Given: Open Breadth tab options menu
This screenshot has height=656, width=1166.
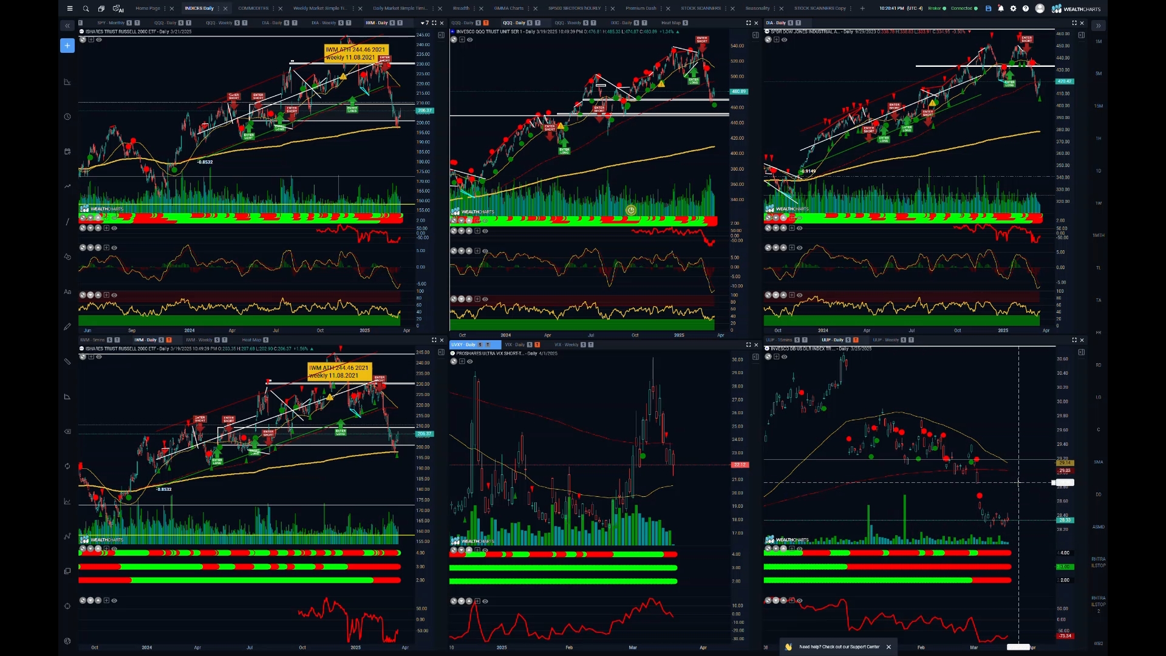Looking at the screenshot, I should [x=474, y=9].
